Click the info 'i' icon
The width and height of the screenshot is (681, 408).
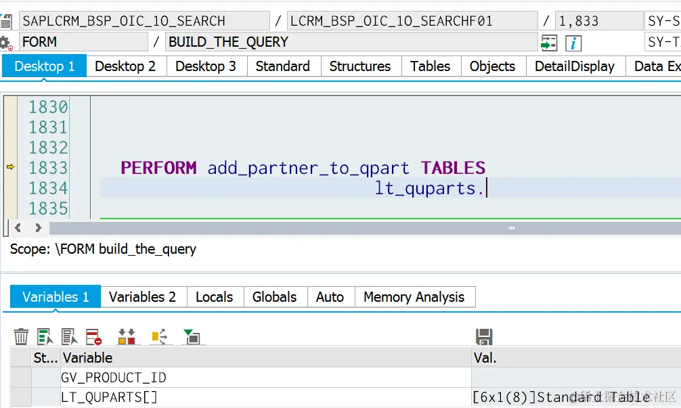[x=573, y=43]
